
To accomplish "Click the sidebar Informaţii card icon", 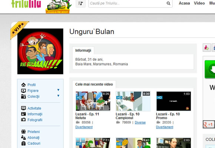I will (23, 114).
